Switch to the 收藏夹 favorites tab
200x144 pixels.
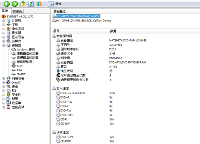click(17, 11)
